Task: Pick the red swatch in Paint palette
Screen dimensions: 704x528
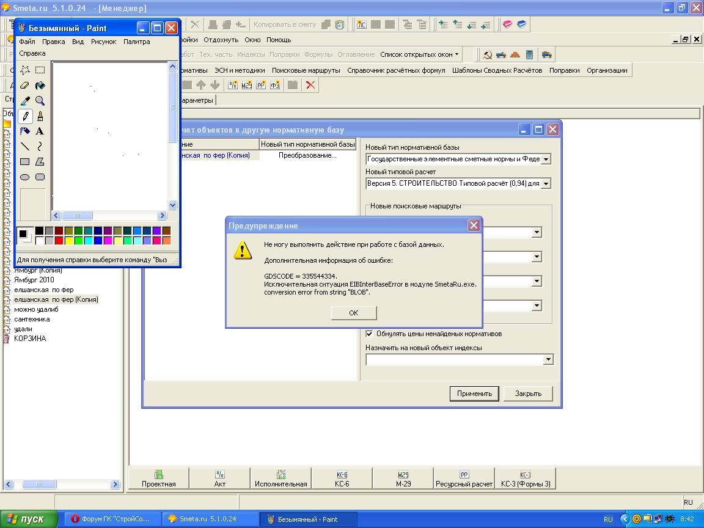Action: pyautogui.click(x=59, y=241)
